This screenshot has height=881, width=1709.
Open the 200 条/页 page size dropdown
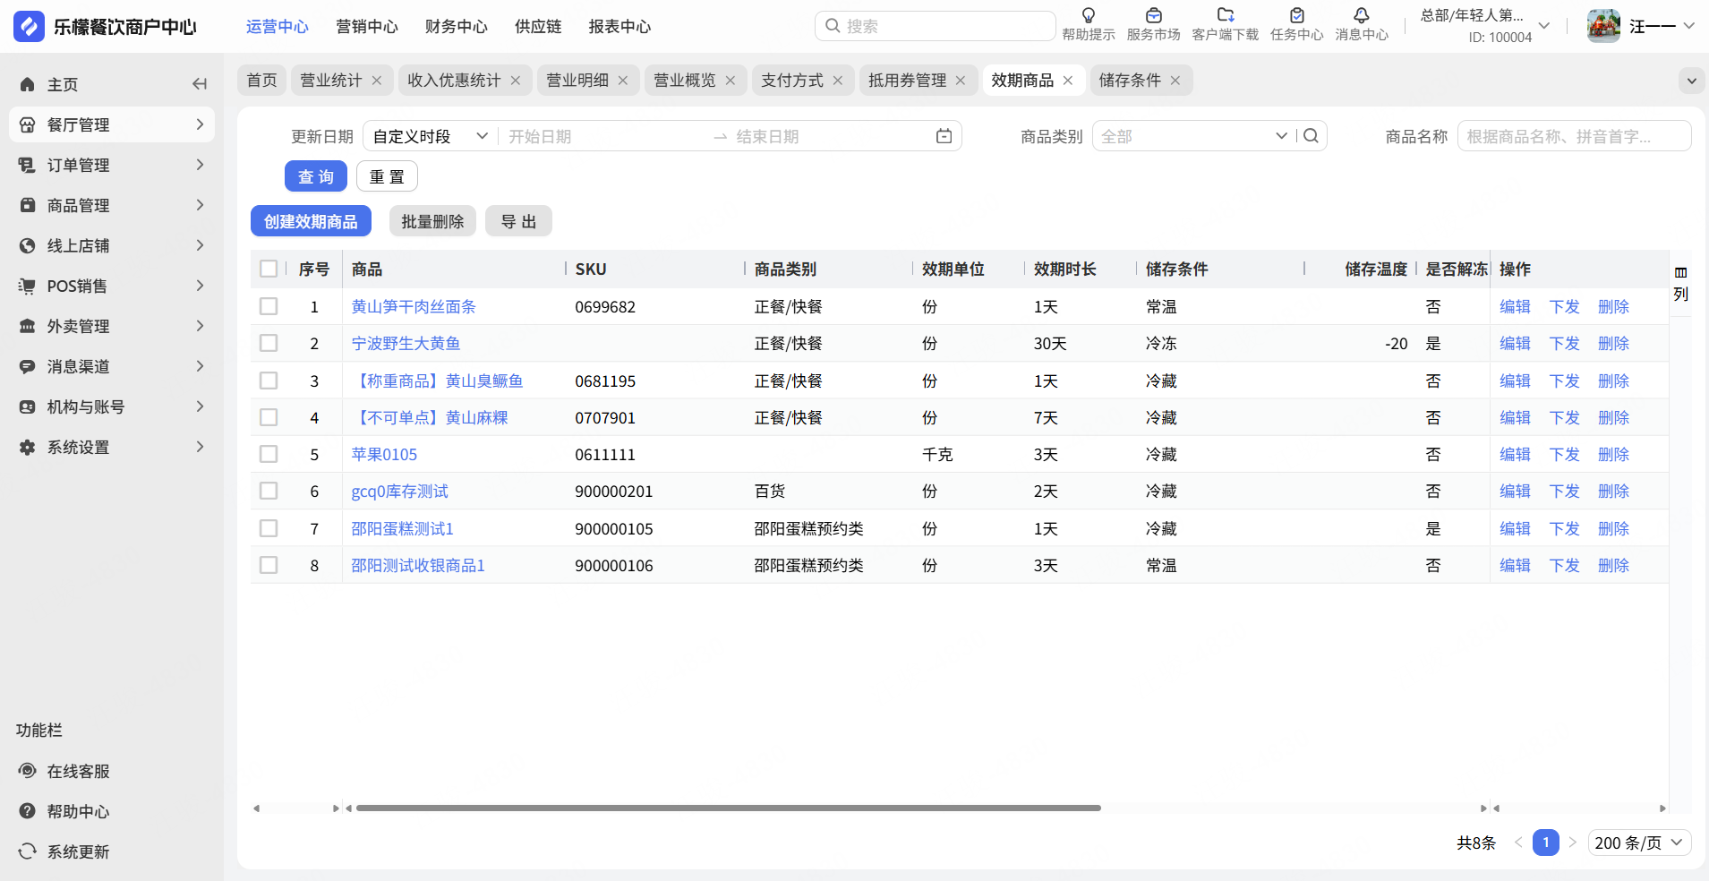1638,843
